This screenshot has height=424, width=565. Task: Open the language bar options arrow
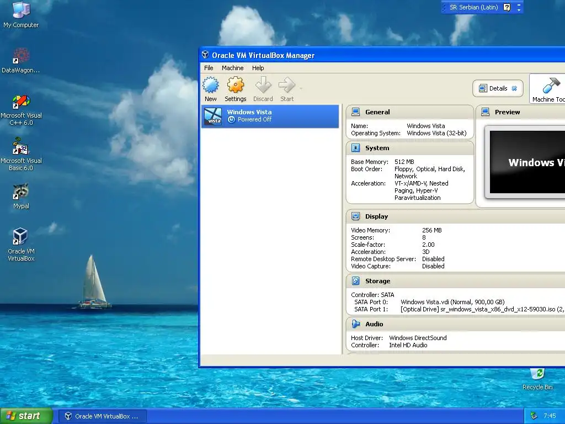(x=519, y=10)
